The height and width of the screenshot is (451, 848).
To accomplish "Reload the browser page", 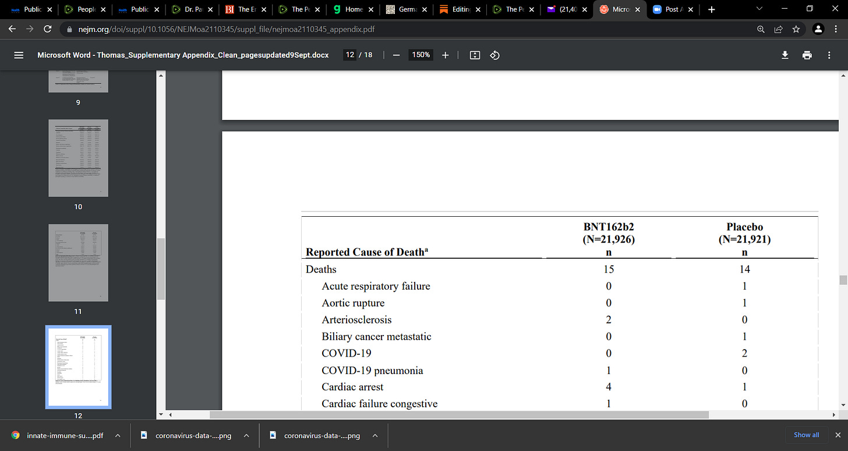I will [48, 29].
